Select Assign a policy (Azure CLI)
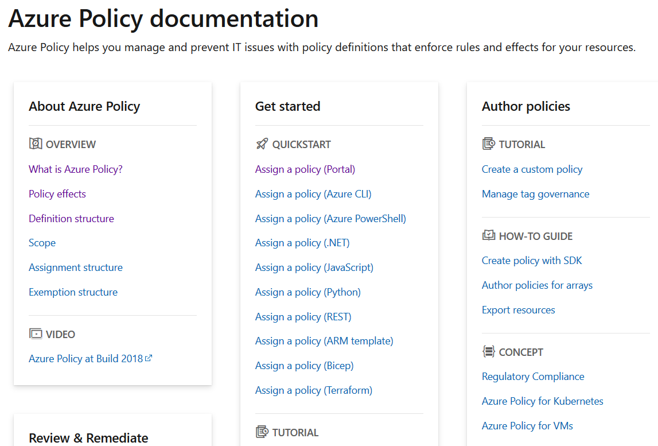Image resolution: width=658 pixels, height=446 pixels. [x=313, y=194]
